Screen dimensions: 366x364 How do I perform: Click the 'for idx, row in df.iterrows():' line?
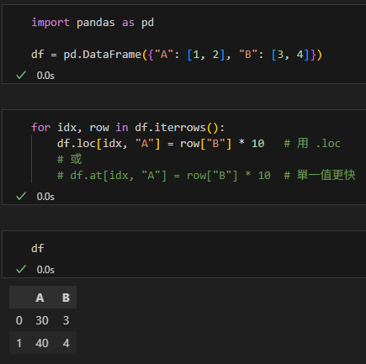tap(128, 128)
